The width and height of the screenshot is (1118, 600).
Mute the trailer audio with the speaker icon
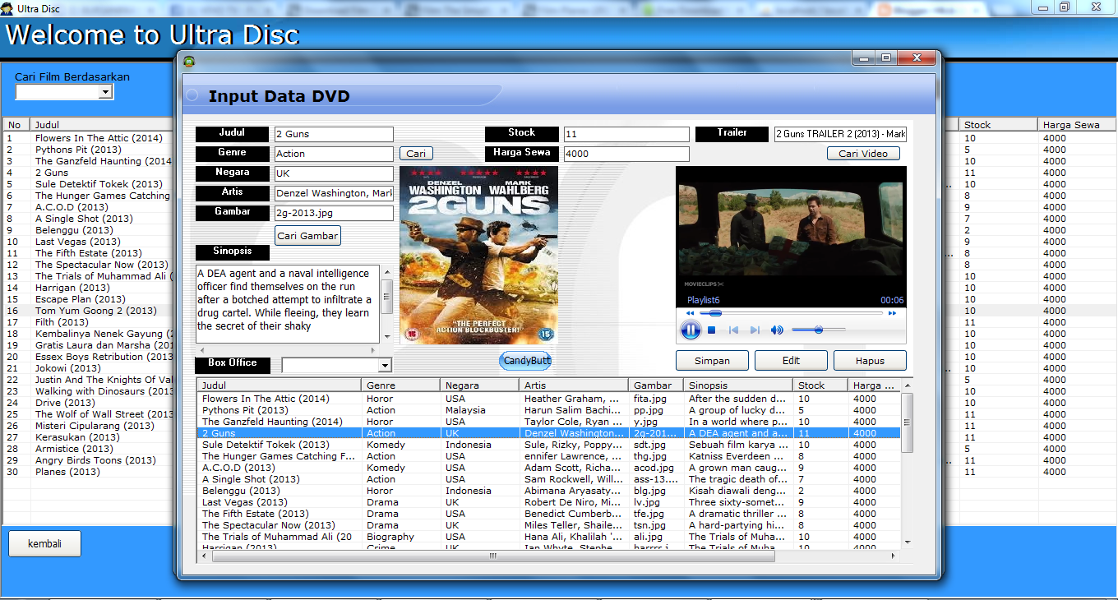(776, 330)
